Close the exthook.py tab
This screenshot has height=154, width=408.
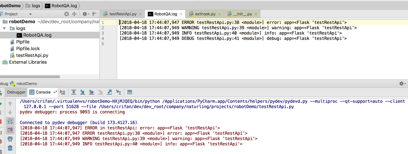point(220,14)
